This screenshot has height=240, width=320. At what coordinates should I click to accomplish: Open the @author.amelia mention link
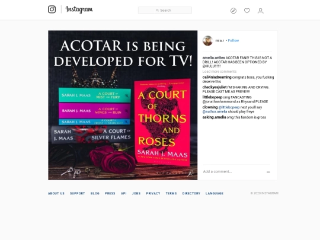(x=215, y=111)
